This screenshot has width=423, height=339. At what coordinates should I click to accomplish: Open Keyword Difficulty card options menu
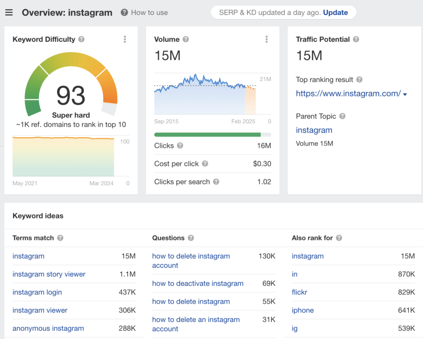click(125, 39)
